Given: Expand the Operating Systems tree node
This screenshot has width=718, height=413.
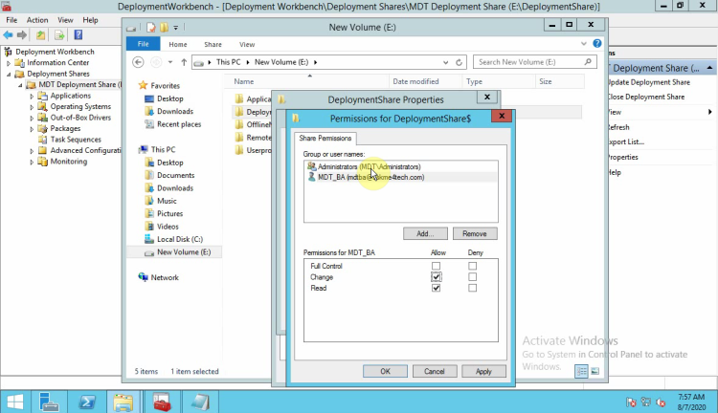Looking at the screenshot, I should (32, 106).
